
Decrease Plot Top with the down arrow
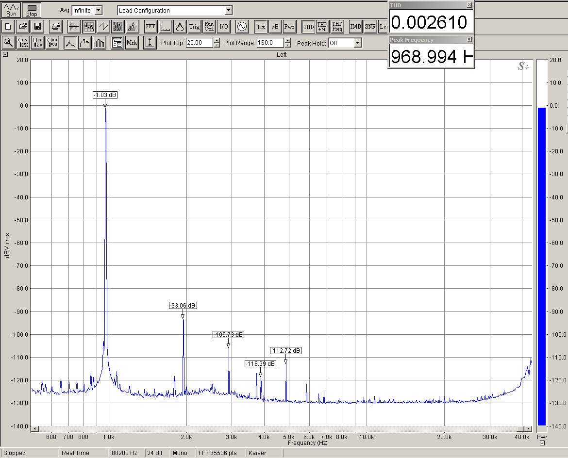pos(217,45)
